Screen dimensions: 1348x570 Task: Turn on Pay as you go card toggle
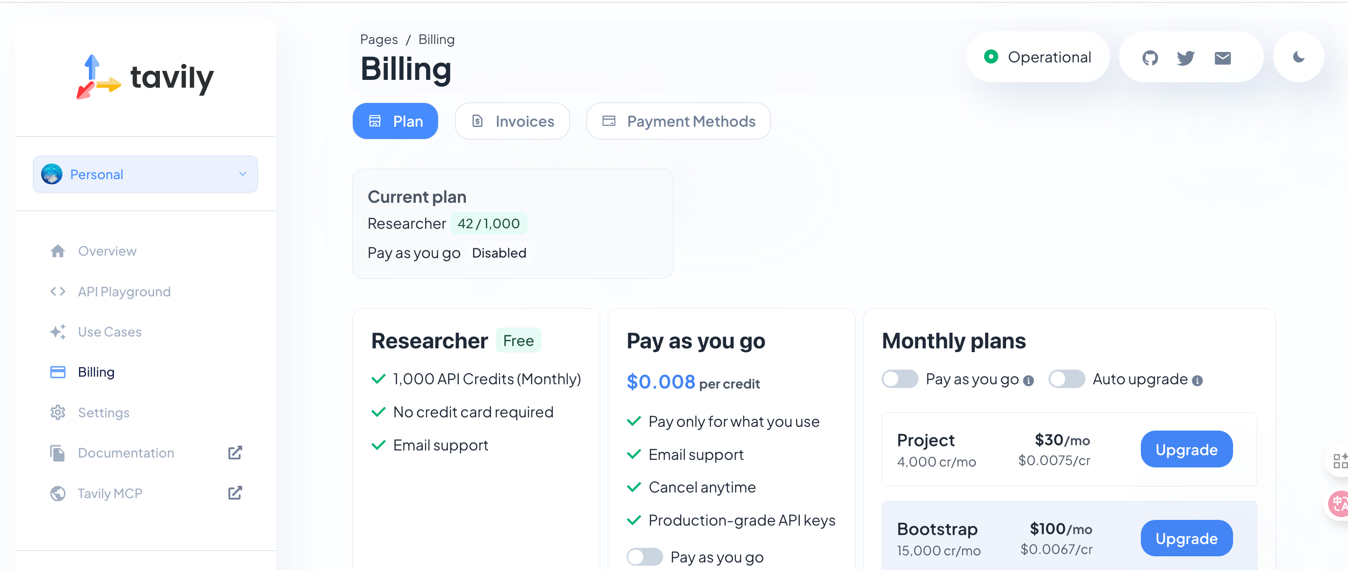tap(644, 557)
